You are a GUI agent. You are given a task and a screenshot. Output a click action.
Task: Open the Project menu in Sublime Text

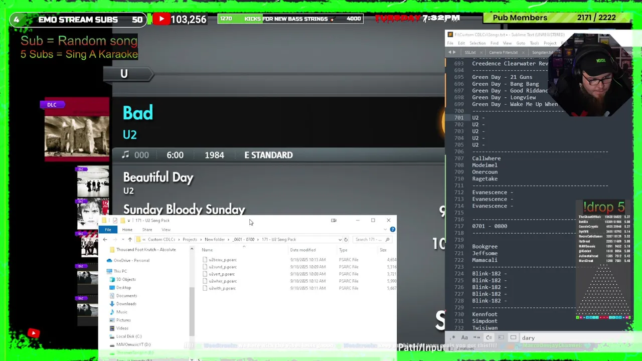click(550, 43)
